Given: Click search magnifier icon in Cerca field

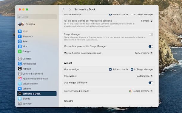Looking at the screenshot, I should [x=19, y=17].
